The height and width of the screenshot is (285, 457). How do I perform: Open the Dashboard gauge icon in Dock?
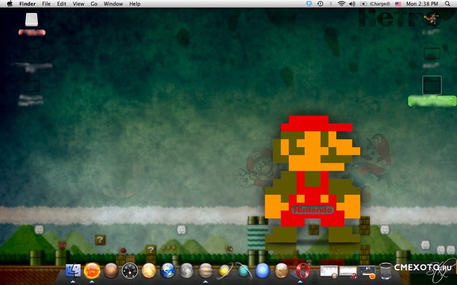pos(130,270)
